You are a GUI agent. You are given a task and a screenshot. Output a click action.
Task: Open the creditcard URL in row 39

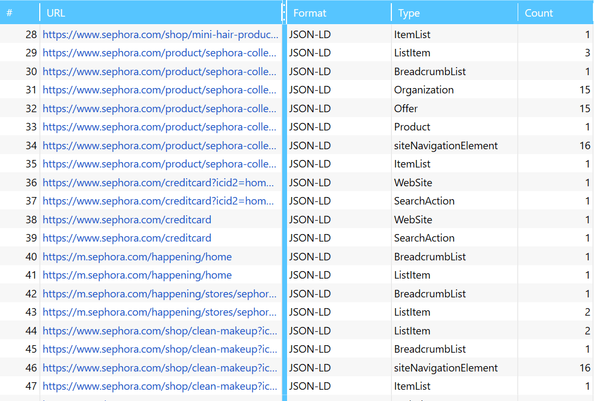point(127,238)
